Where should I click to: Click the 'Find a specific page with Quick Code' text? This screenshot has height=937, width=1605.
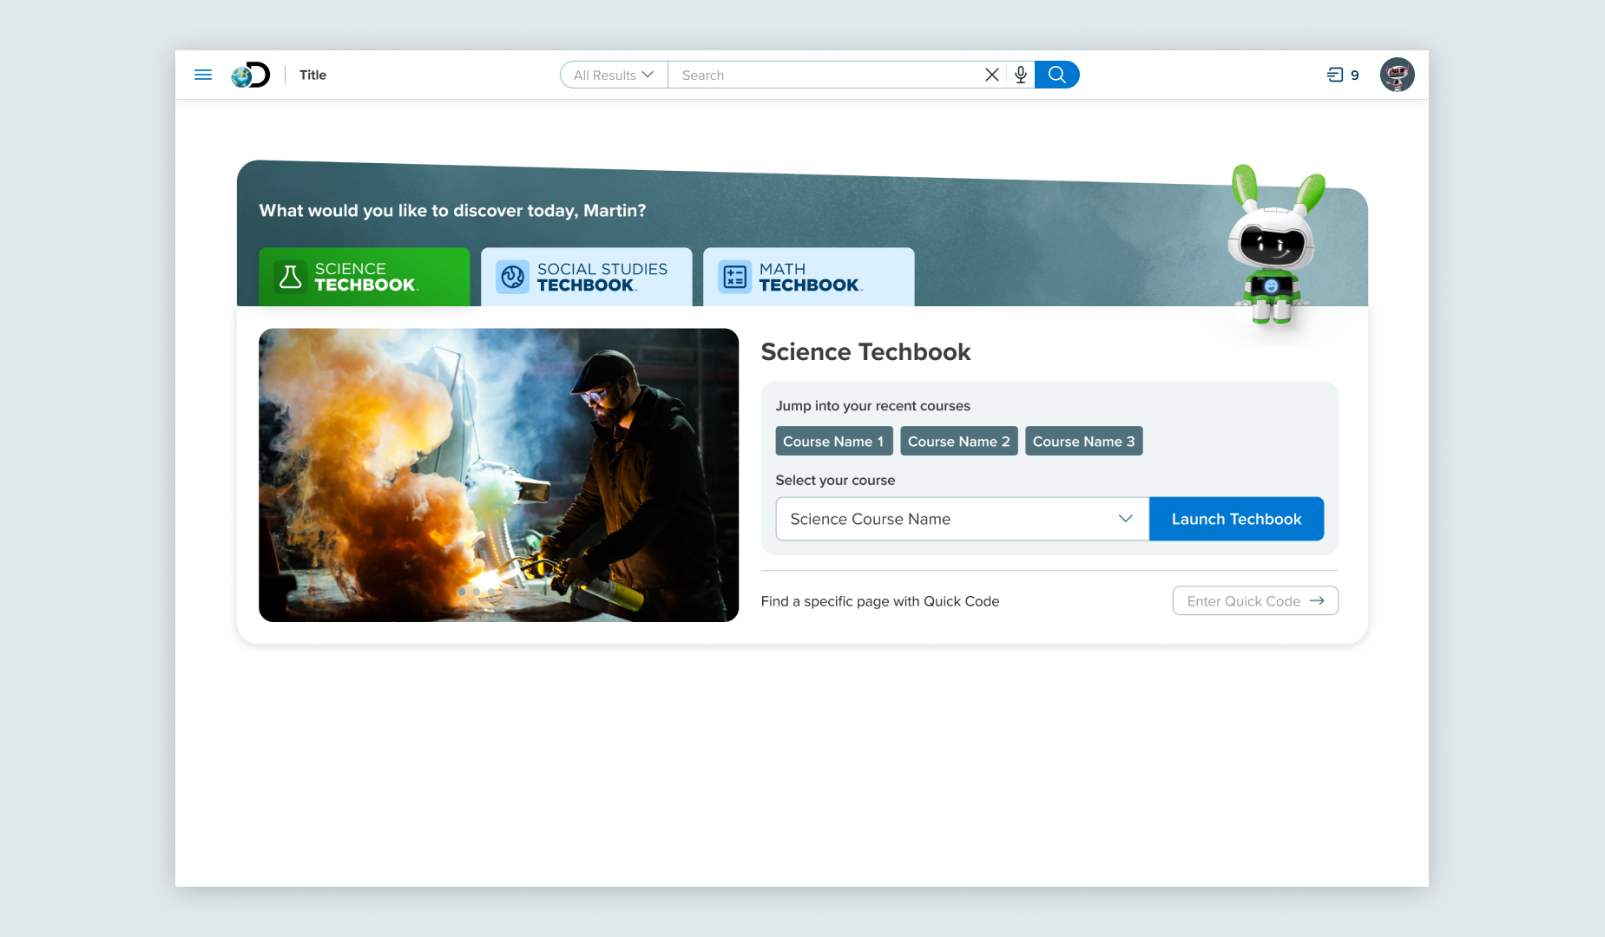coord(880,601)
